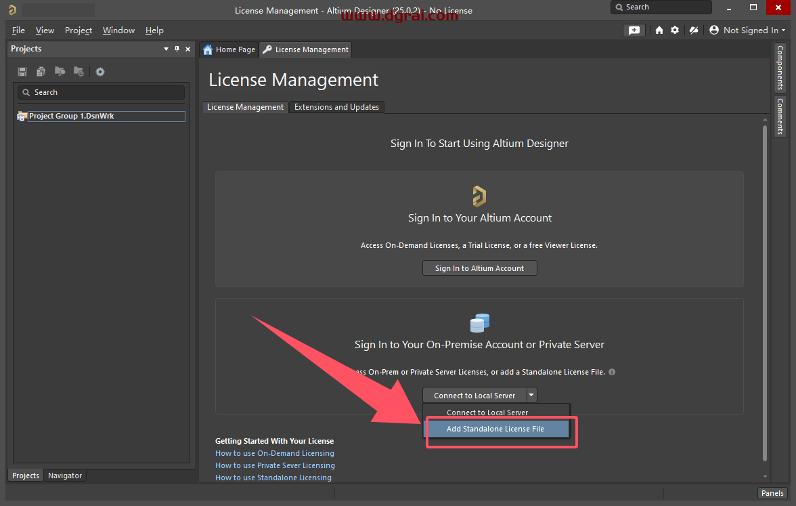This screenshot has height=506, width=796.
Task: Switch to Extensions and Updates tab
Action: (336, 107)
